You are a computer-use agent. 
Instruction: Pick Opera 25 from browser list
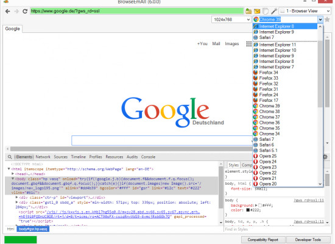click(x=285, y=156)
